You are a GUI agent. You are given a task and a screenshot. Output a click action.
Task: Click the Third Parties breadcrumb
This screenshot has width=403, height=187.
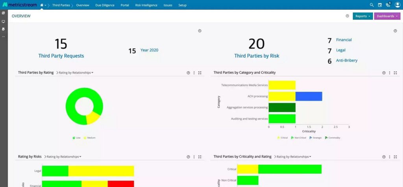61,5
